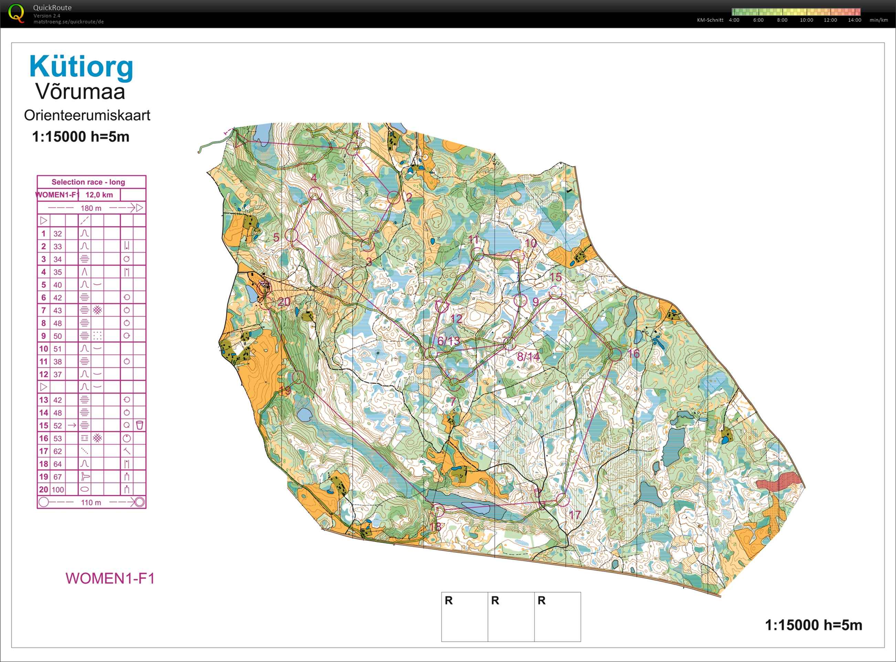The image size is (896, 662).
Task: Click the first R box below map
Action: tap(465, 616)
